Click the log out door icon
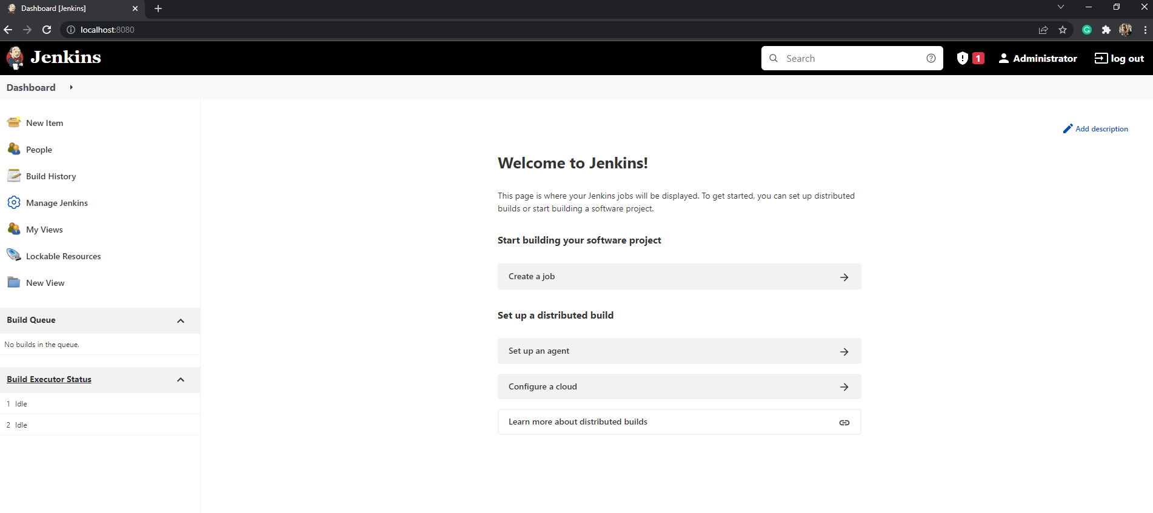This screenshot has height=513, width=1153. point(1101,58)
